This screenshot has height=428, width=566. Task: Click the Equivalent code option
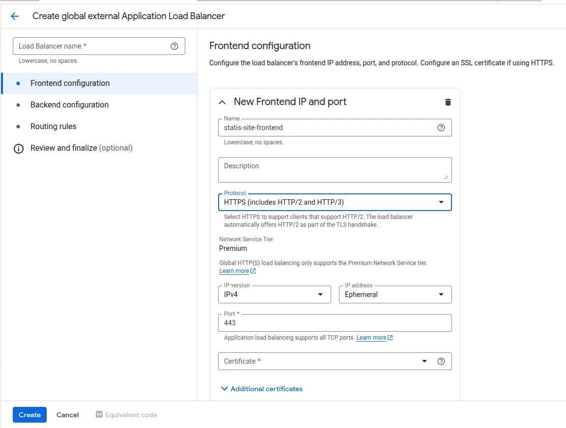126,415
